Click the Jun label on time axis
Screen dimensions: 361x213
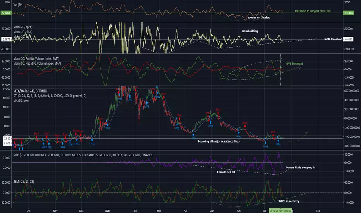point(238,211)
